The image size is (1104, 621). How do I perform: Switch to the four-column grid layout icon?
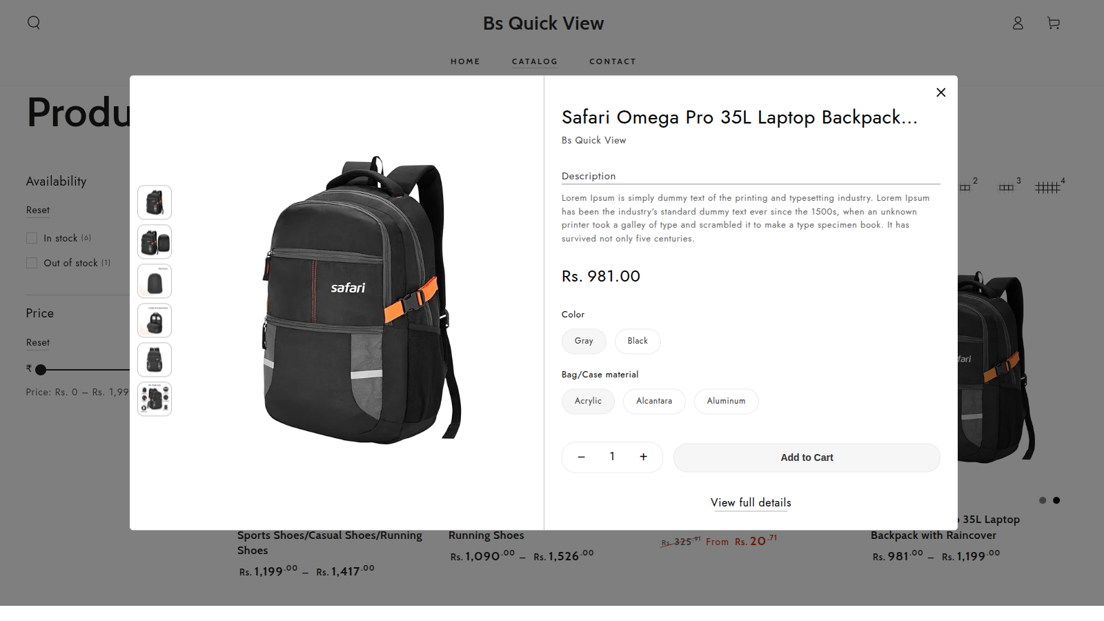[1047, 187]
